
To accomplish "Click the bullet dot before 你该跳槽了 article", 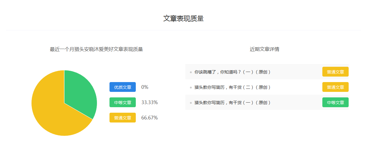I will [191, 72].
